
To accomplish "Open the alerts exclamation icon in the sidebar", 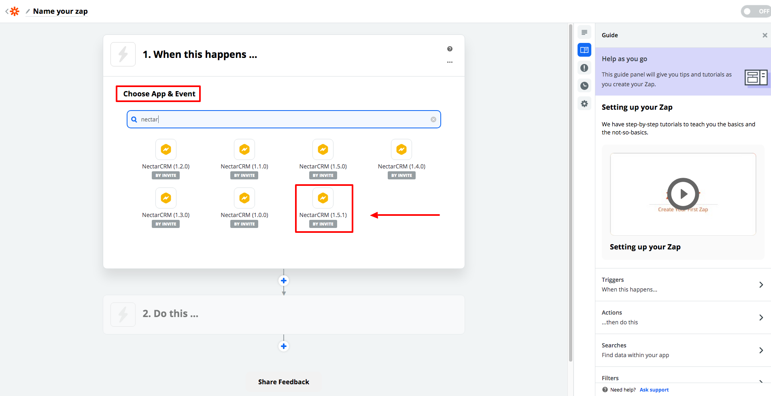I will [584, 68].
